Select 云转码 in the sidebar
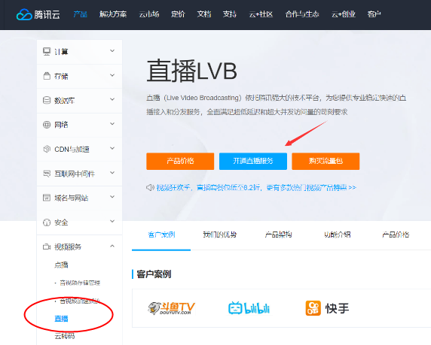 [65, 336]
